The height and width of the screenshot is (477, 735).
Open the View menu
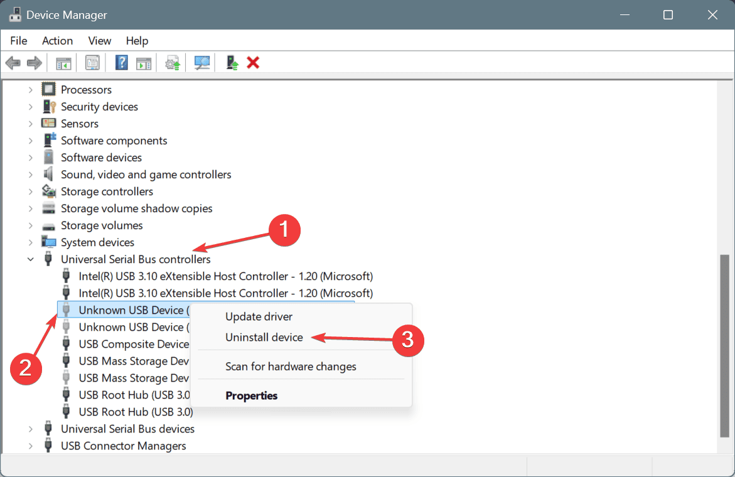99,41
